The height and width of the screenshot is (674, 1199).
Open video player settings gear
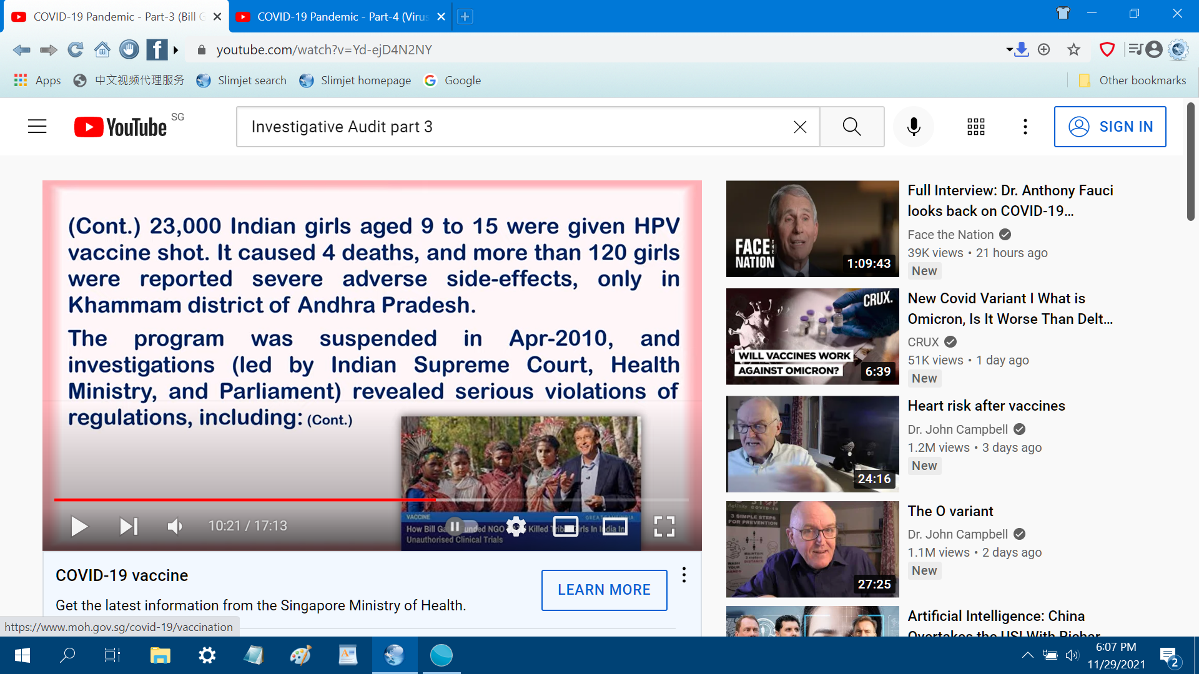point(516,526)
